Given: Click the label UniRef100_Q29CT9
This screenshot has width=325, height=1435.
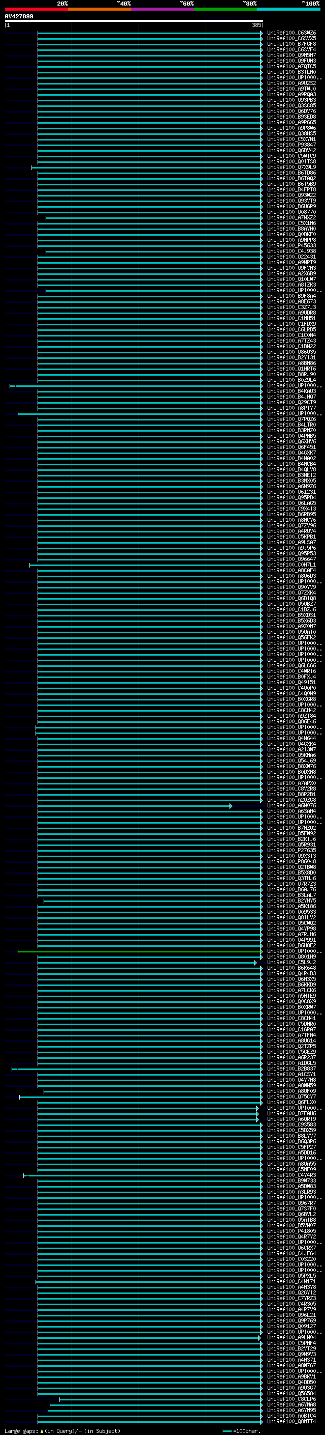Looking at the screenshot, I should click(x=291, y=402).
